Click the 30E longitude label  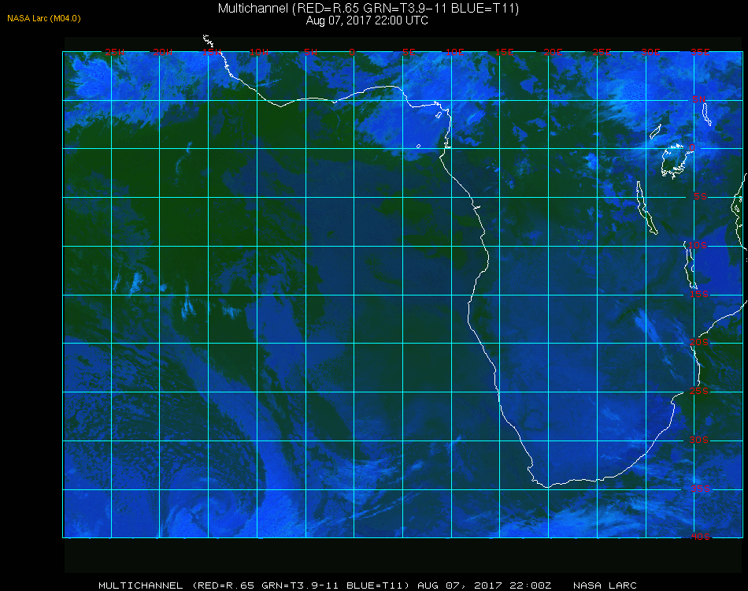[650, 52]
